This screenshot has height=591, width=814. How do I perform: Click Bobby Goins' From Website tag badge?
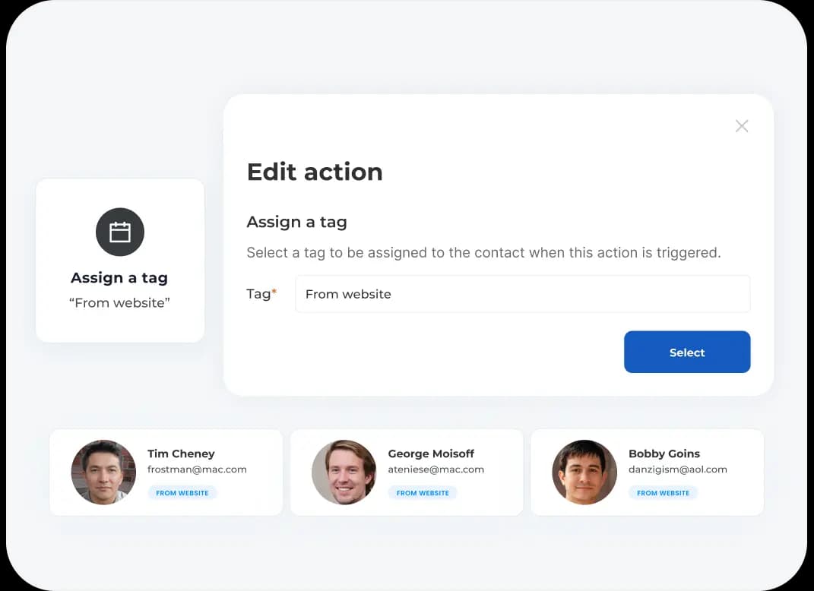coord(663,493)
